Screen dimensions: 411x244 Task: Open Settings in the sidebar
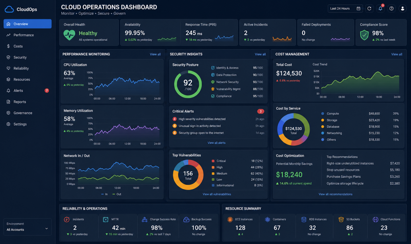28,124
